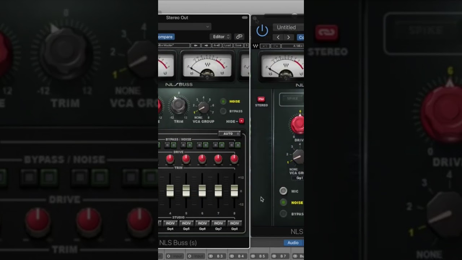Click the INDIV button above Grp4

[170, 223]
